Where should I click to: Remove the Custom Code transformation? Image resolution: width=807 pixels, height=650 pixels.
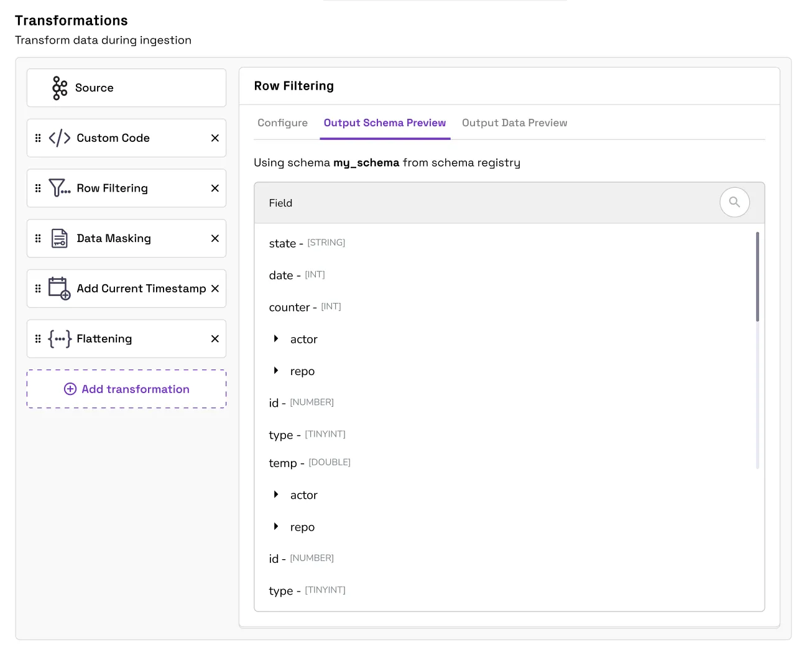pos(215,138)
